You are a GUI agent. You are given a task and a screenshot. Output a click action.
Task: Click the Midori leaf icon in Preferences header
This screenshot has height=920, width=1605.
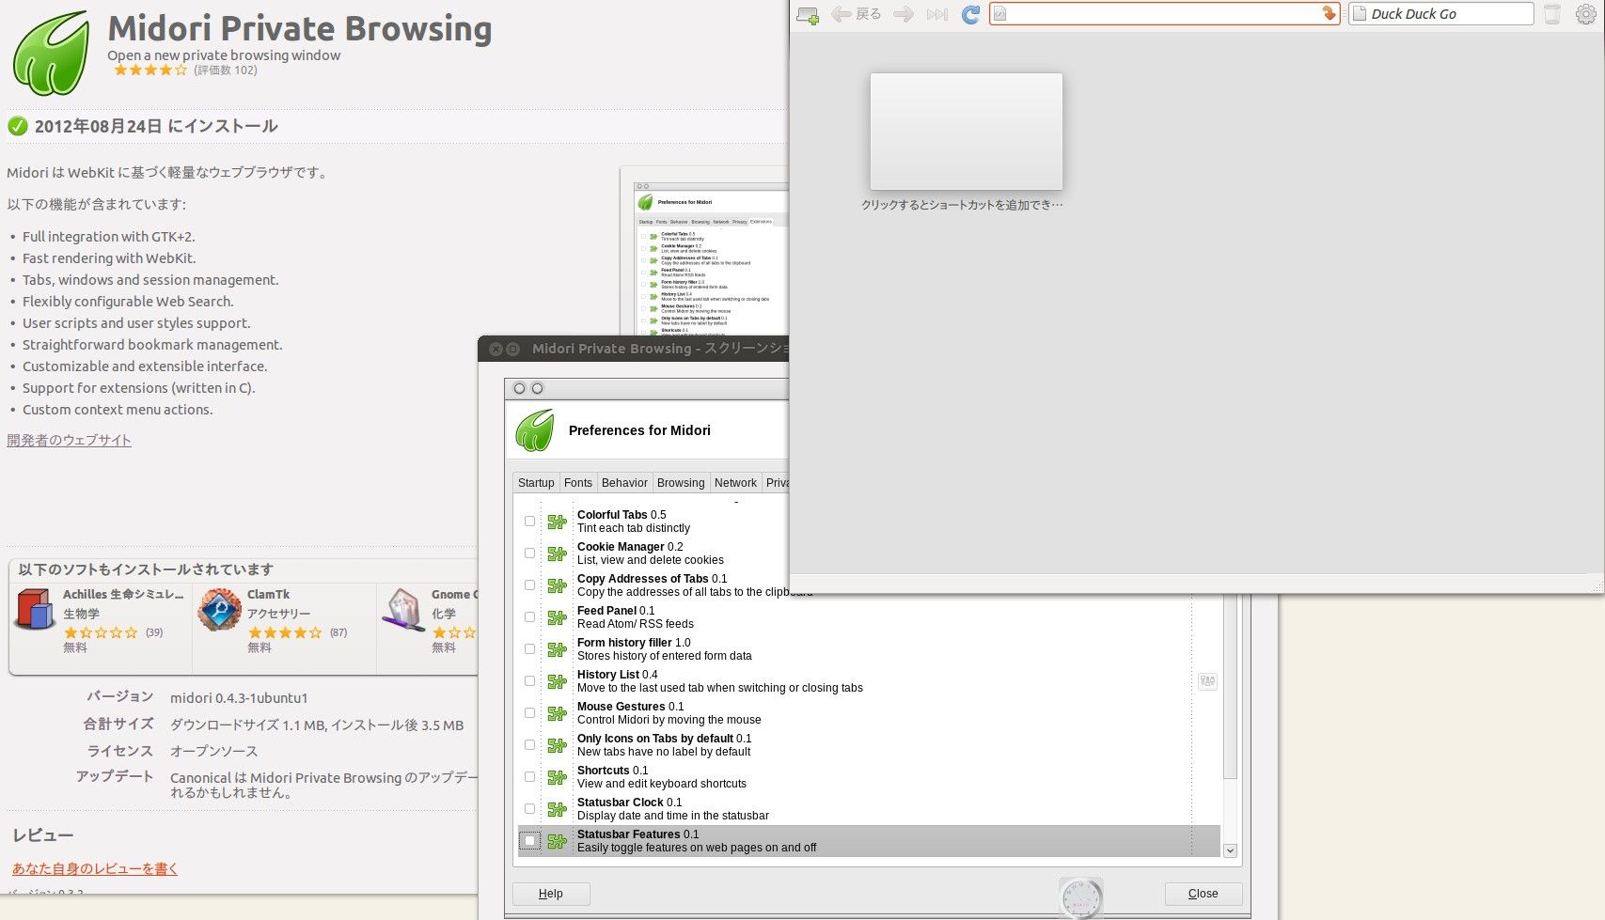tap(535, 430)
